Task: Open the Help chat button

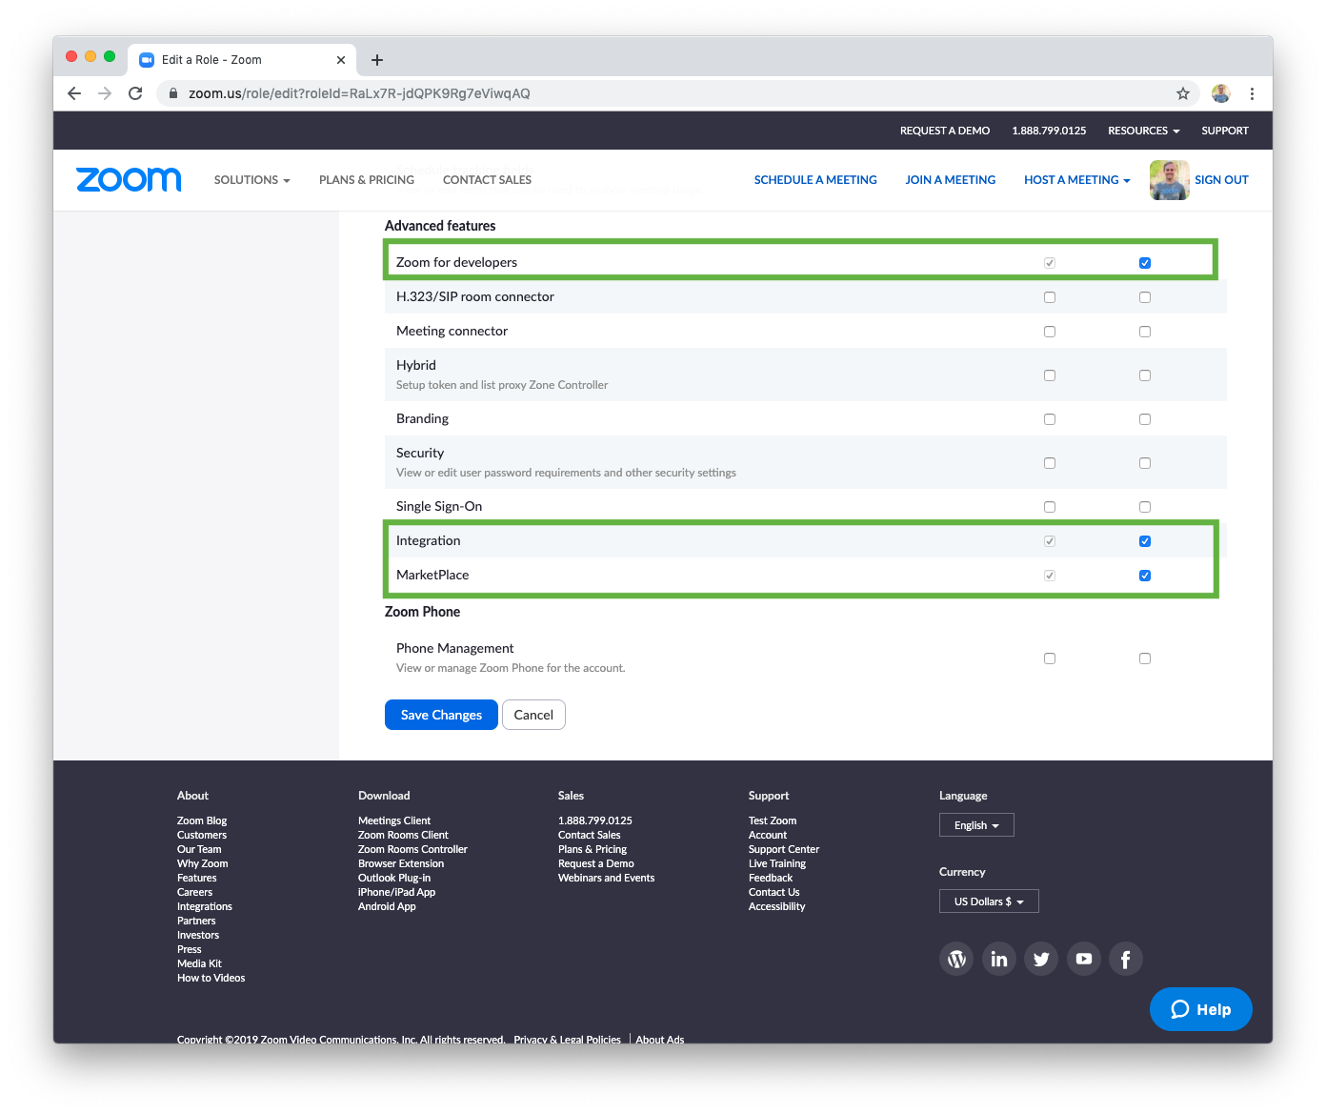Action: pyautogui.click(x=1201, y=1009)
